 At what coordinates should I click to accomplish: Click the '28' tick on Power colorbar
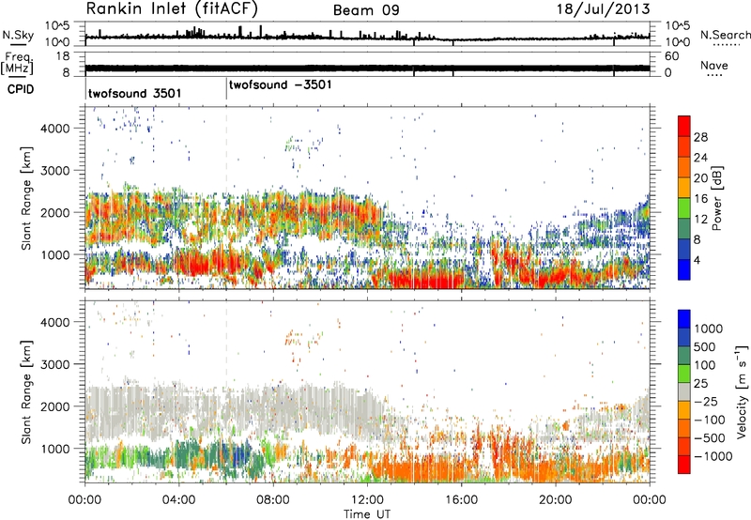[x=700, y=137]
